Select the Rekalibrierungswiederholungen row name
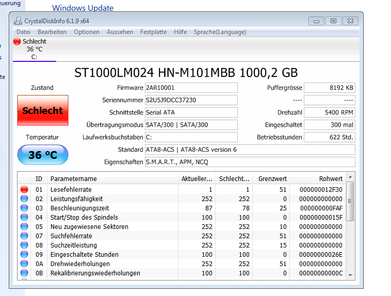This screenshot has height=296, width=391. [x=95, y=273]
